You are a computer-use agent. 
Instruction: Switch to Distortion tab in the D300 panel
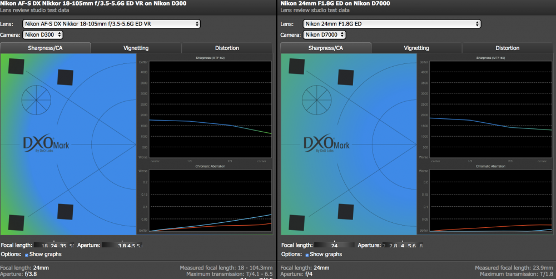227,48
